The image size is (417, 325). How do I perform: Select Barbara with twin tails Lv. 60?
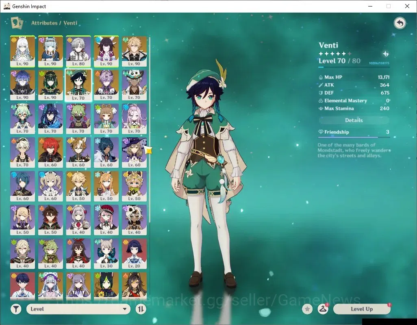pos(50,186)
